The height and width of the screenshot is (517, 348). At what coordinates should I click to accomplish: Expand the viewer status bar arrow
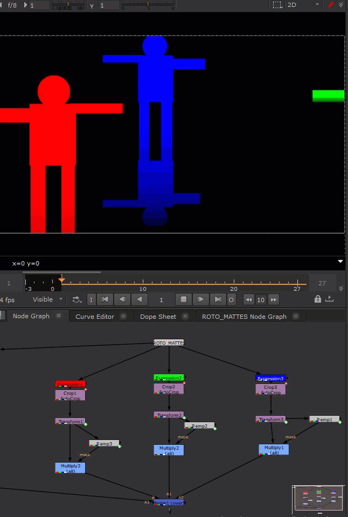[x=340, y=262]
